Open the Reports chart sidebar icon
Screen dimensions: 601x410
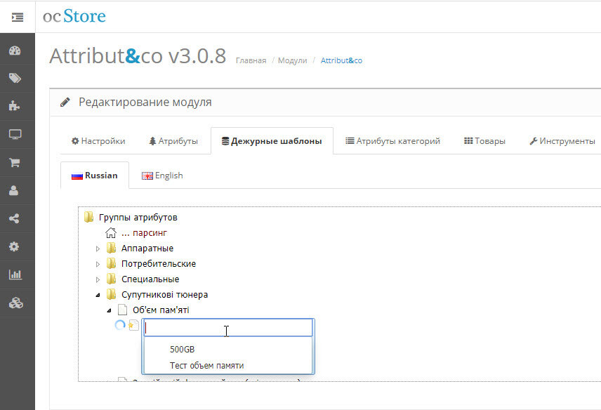click(x=15, y=275)
